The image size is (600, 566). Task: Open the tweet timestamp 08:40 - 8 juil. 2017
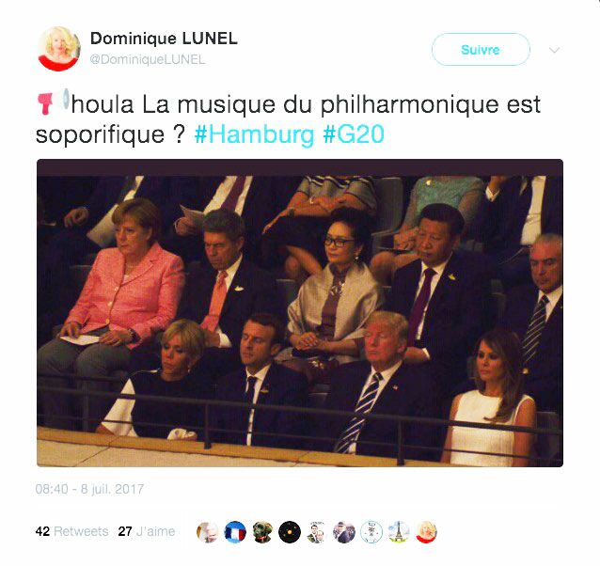click(x=89, y=489)
